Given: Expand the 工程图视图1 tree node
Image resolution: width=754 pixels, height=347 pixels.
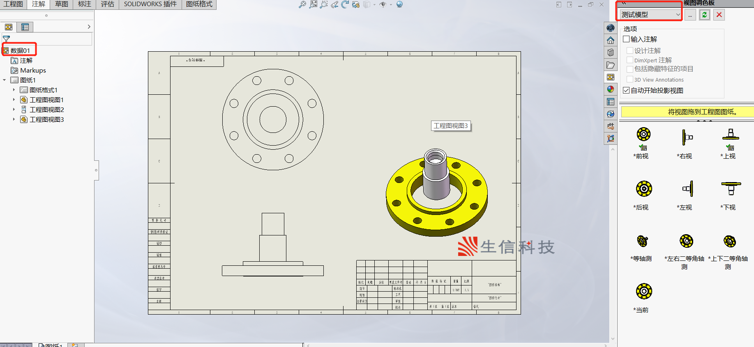Looking at the screenshot, I should (14, 100).
